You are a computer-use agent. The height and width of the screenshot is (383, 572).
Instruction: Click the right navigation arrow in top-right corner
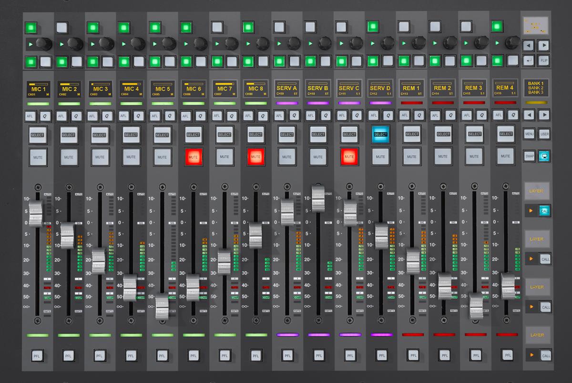[x=544, y=45]
